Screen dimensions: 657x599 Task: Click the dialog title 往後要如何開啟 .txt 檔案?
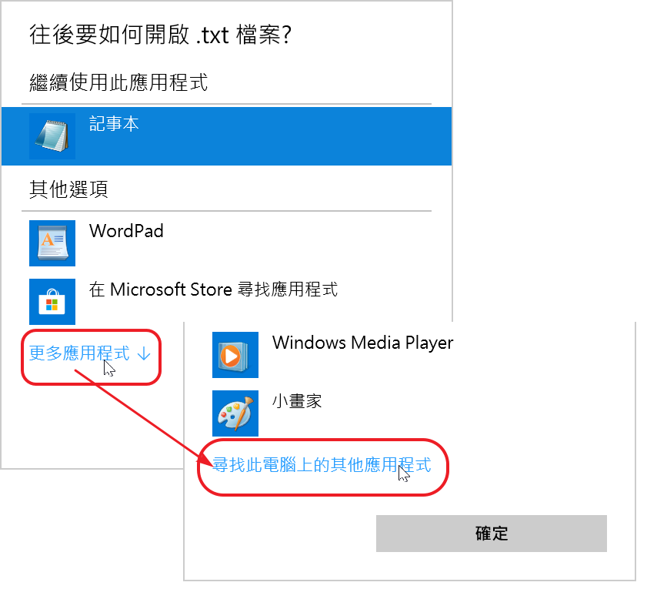pos(161,35)
